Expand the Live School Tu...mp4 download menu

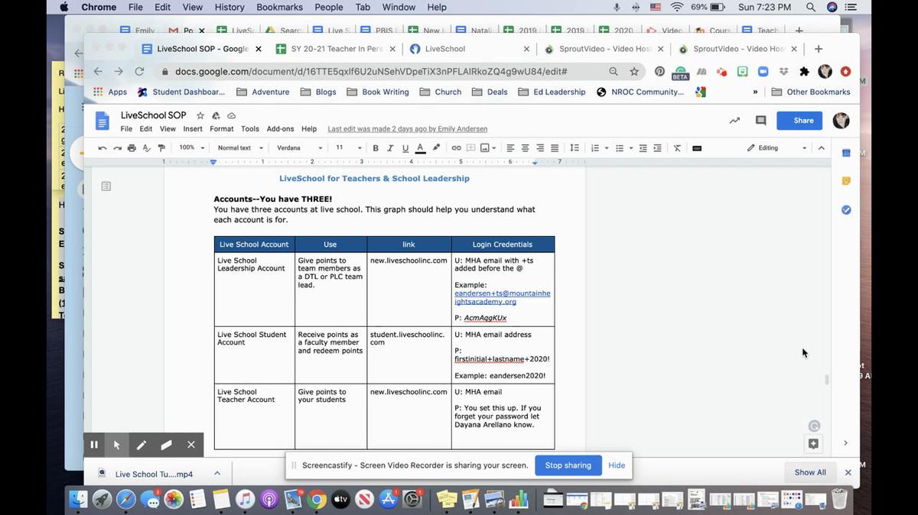click(217, 473)
